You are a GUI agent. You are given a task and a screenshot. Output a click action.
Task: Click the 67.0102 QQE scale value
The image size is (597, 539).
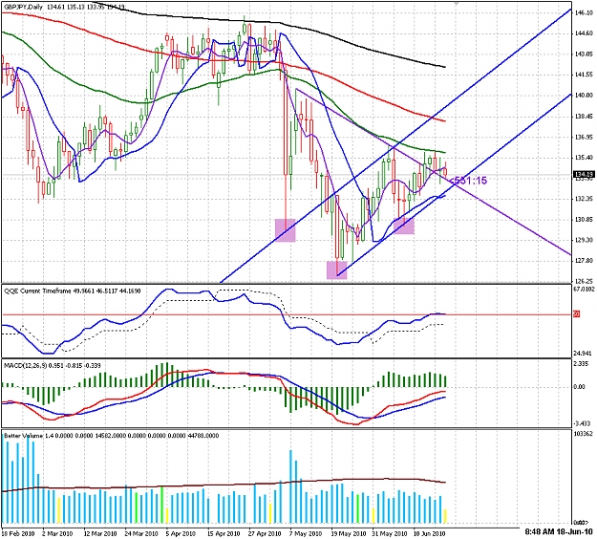pos(584,290)
